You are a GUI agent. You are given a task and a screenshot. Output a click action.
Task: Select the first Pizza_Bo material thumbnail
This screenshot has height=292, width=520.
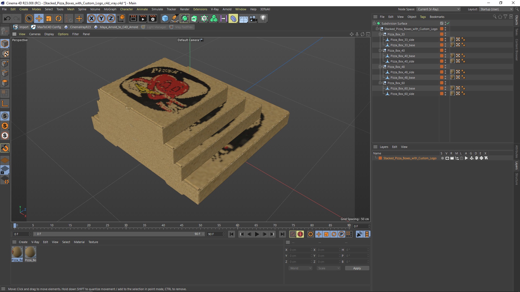pos(17,252)
